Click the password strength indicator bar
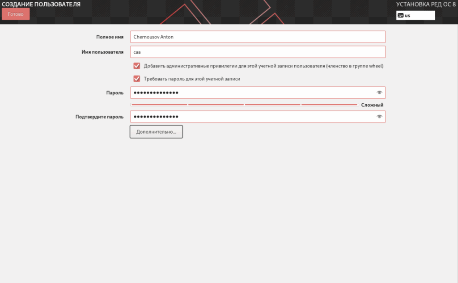The height and width of the screenshot is (283, 458). point(244,105)
